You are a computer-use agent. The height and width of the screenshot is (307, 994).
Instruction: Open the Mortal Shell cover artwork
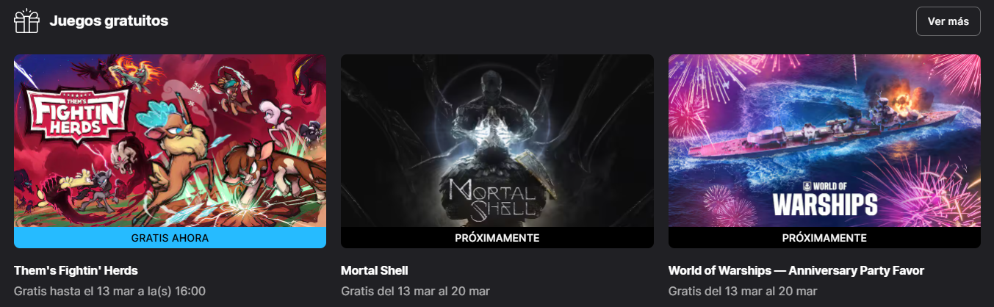point(497,141)
